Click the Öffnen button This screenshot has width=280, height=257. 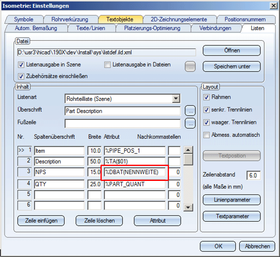pyautogui.click(x=232, y=51)
